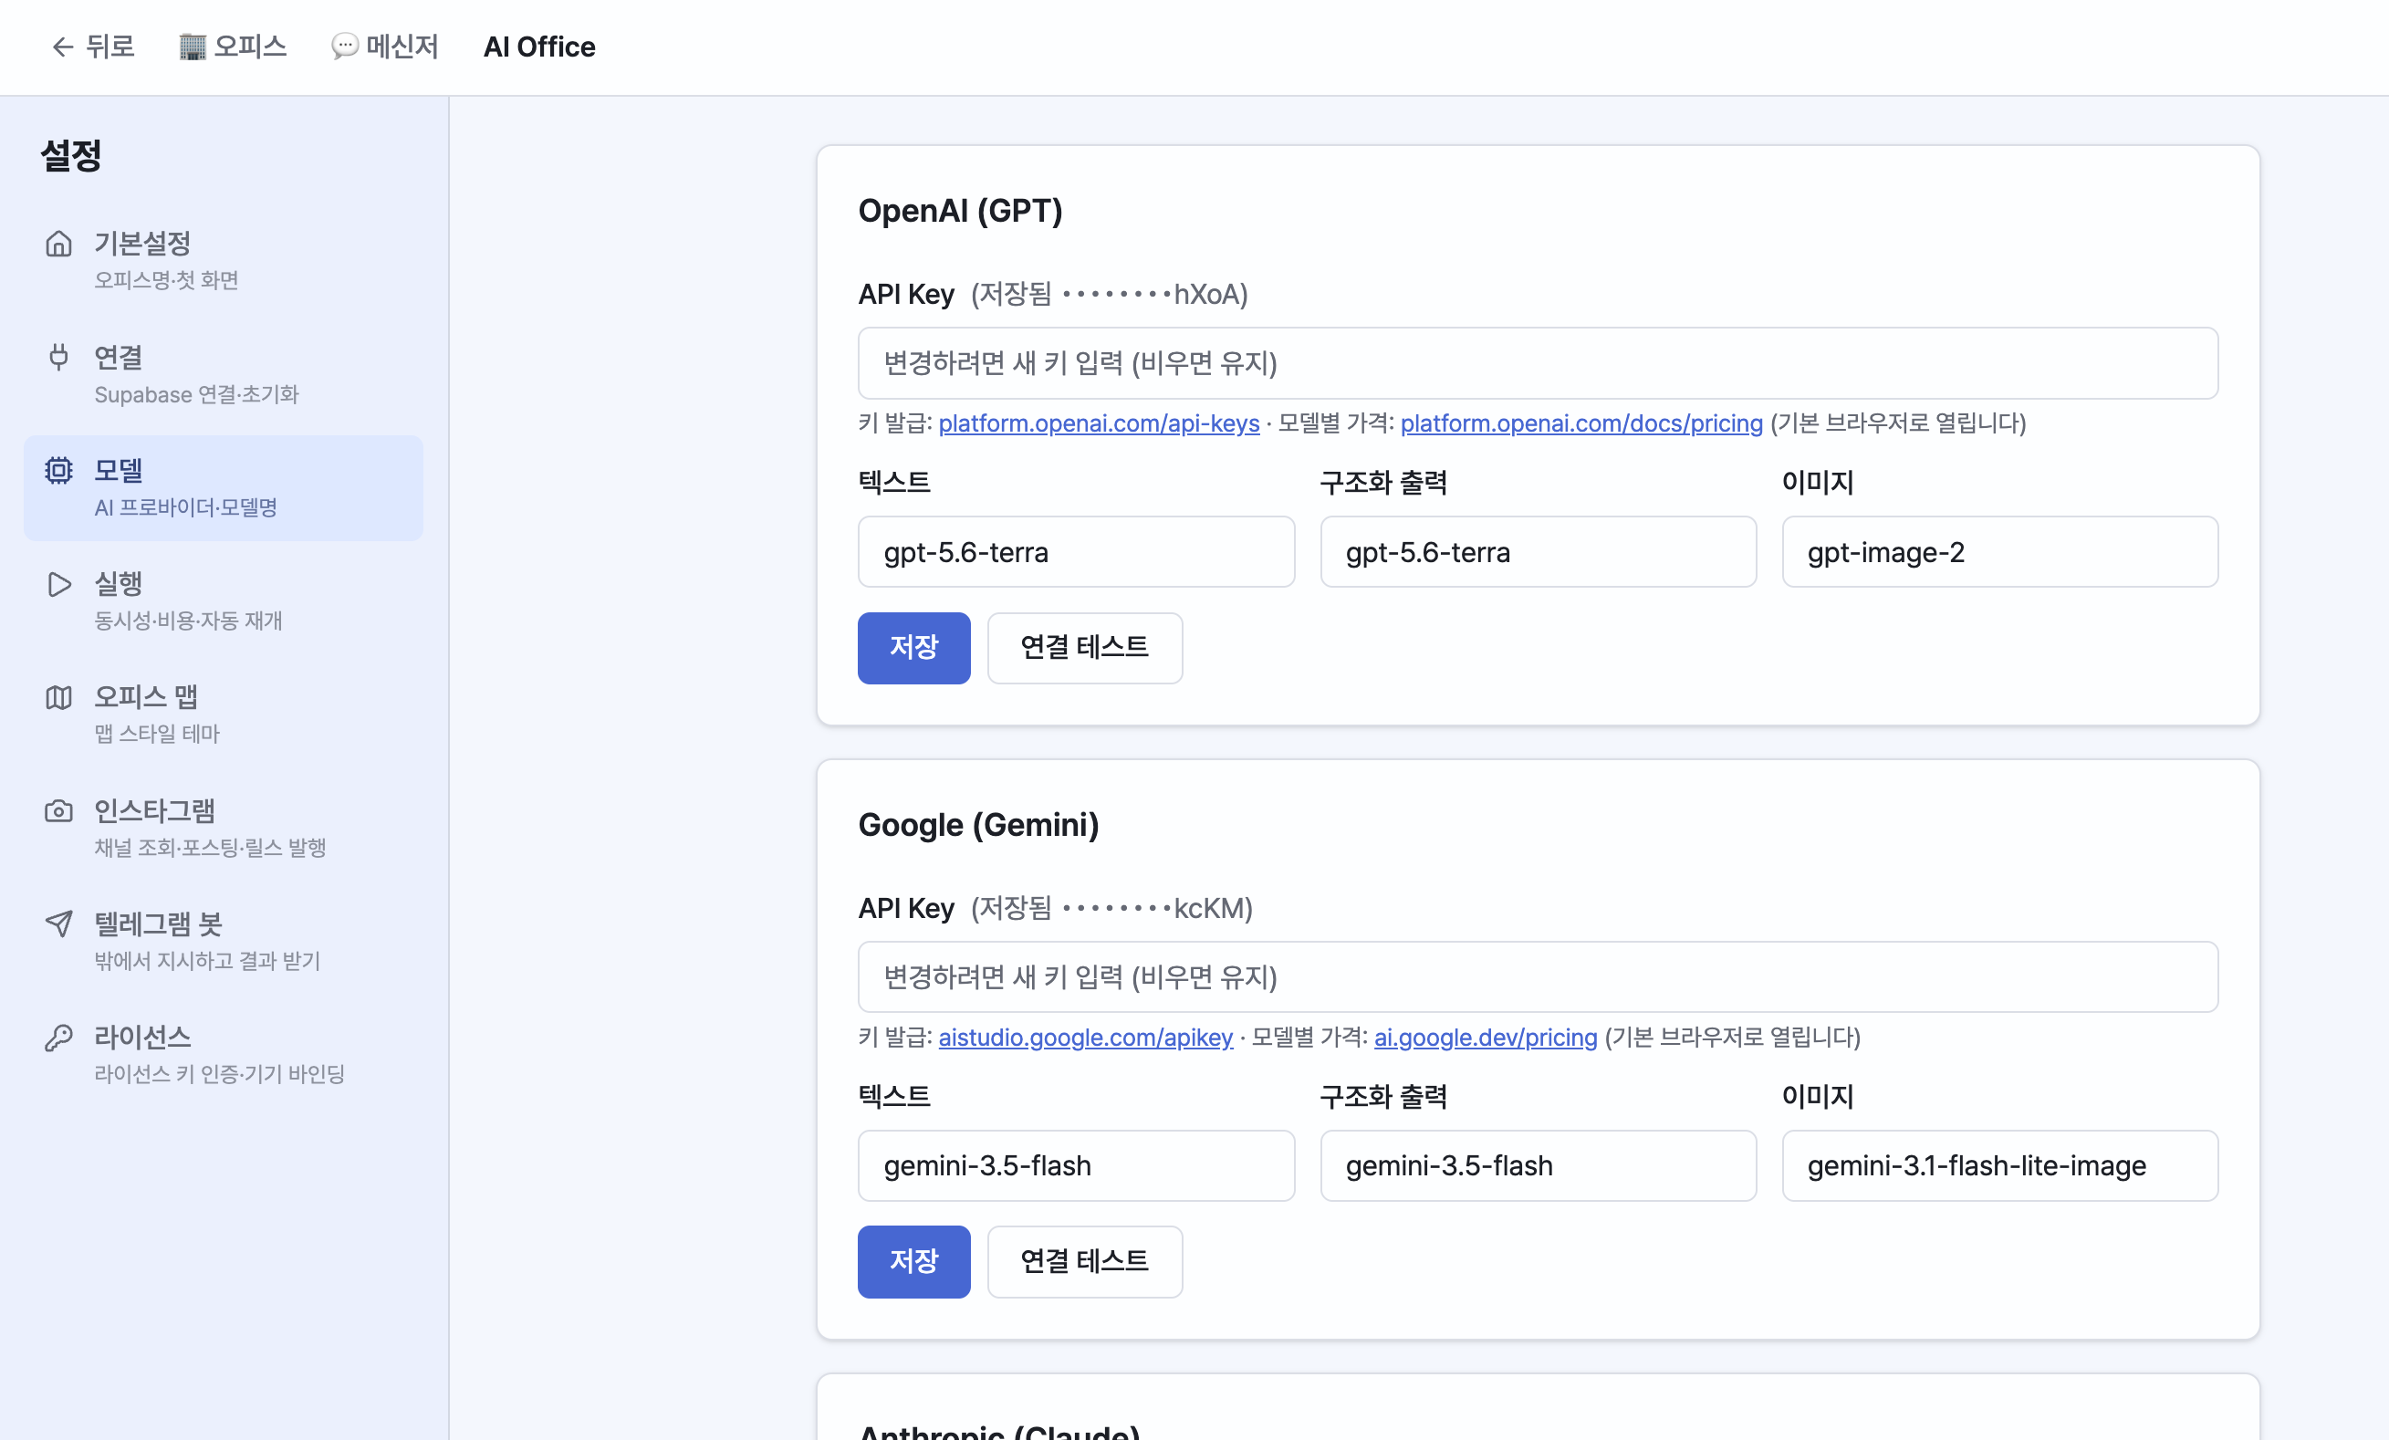The image size is (2389, 1440).
Task: Open the 인스타그램 settings section
Action: (224, 828)
